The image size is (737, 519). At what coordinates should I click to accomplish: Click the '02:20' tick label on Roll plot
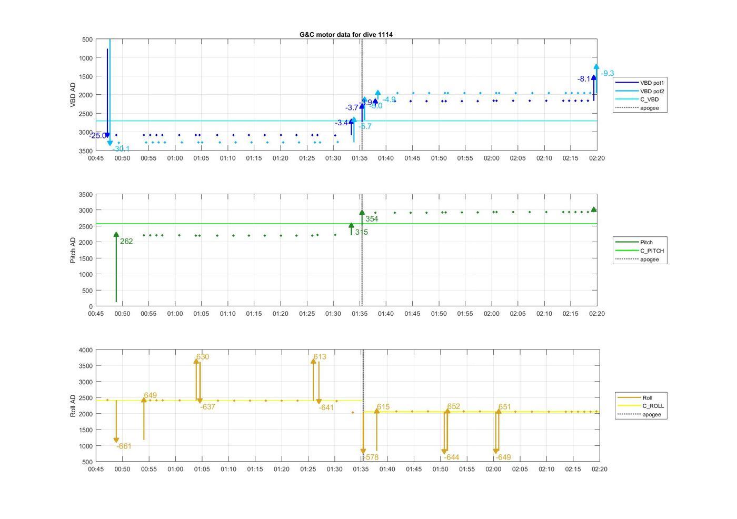click(x=599, y=468)
